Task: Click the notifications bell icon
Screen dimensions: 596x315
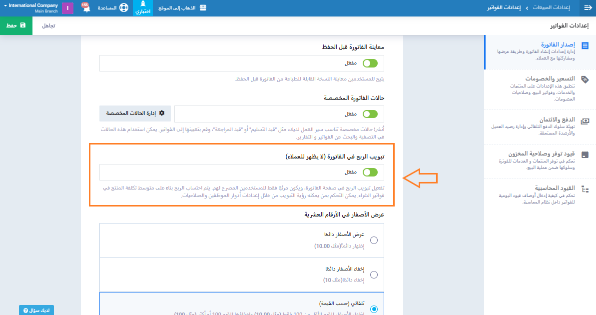Action: [x=86, y=8]
